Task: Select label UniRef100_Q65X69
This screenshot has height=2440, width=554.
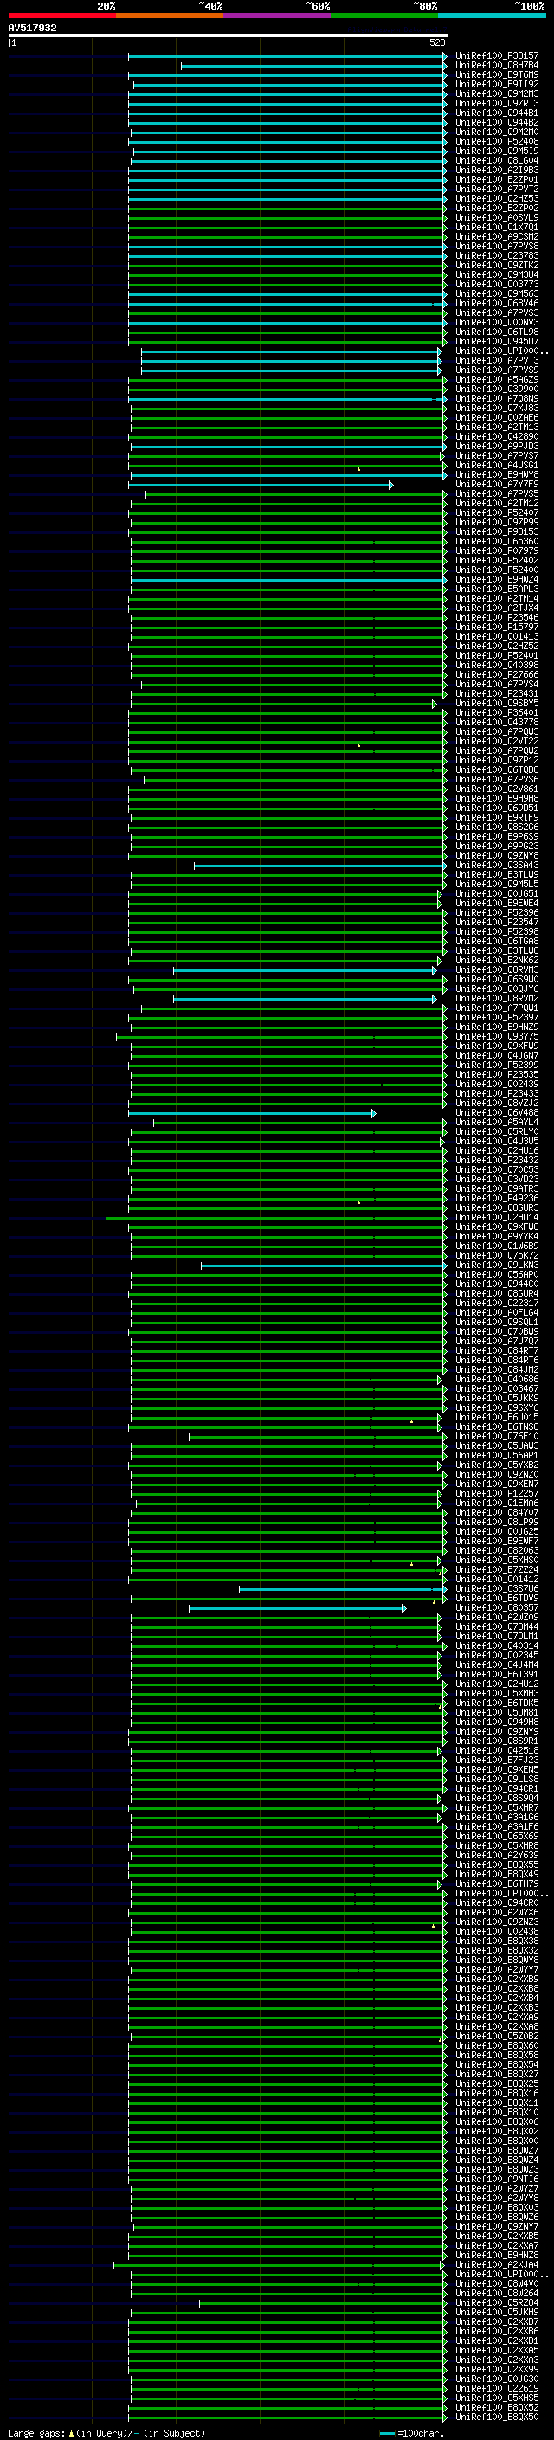Action: coord(496,1837)
